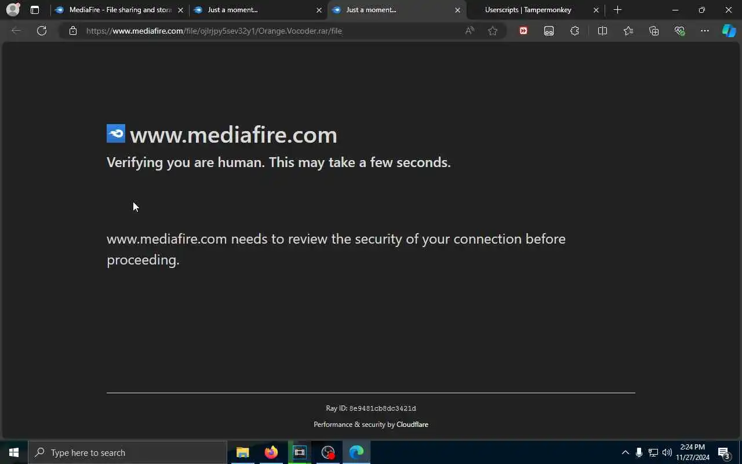The width and height of the screenshot is (742, 464).
Task: Open the volume control tray icon
Action: [667, 452]
